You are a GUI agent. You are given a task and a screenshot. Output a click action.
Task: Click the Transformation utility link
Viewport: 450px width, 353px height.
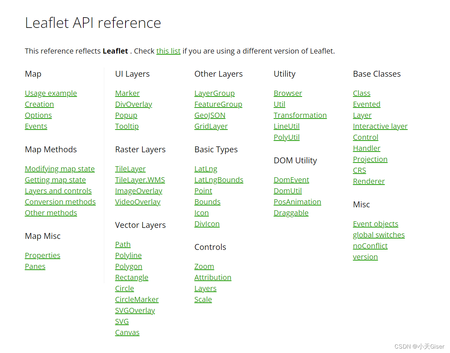pyautogui.click(x=300, y=115)
